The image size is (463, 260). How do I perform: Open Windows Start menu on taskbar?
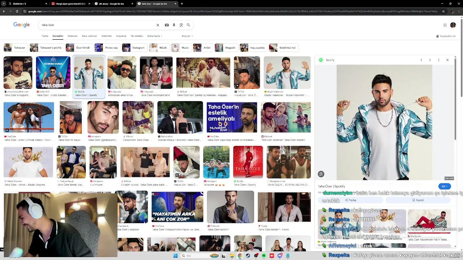pos(175,256)
